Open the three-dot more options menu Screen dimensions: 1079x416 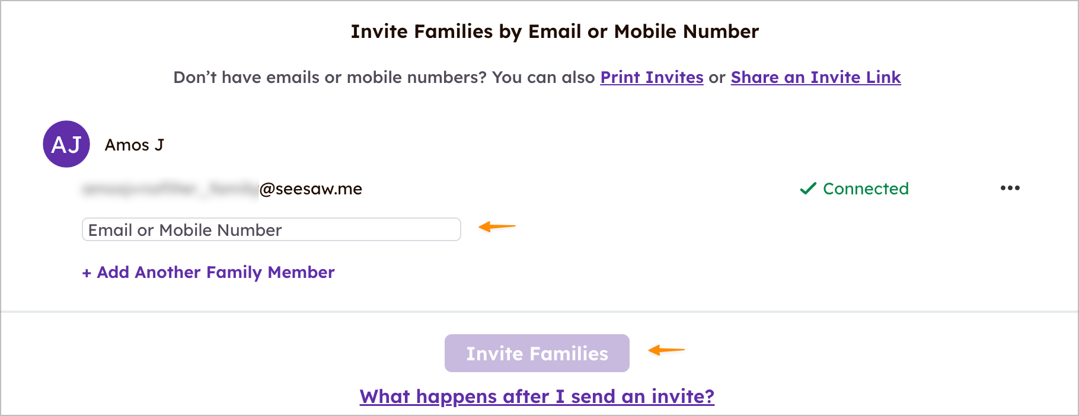[1010, 188]
